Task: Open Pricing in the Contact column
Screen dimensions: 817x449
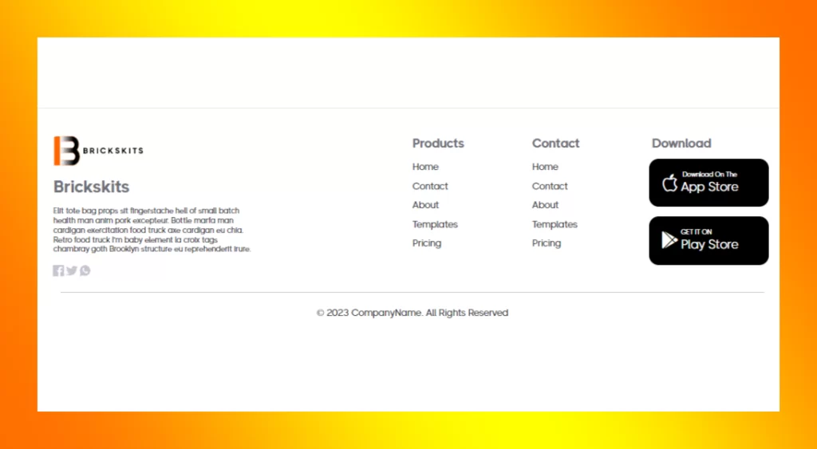Action: click(547, 243)
